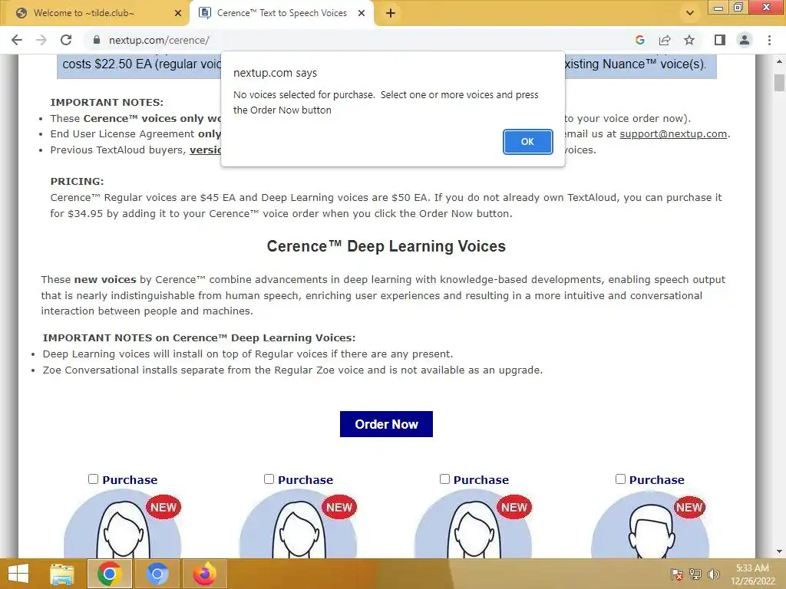Open the Chrome side panel
The image size is (786, 589).
[720, 40]
